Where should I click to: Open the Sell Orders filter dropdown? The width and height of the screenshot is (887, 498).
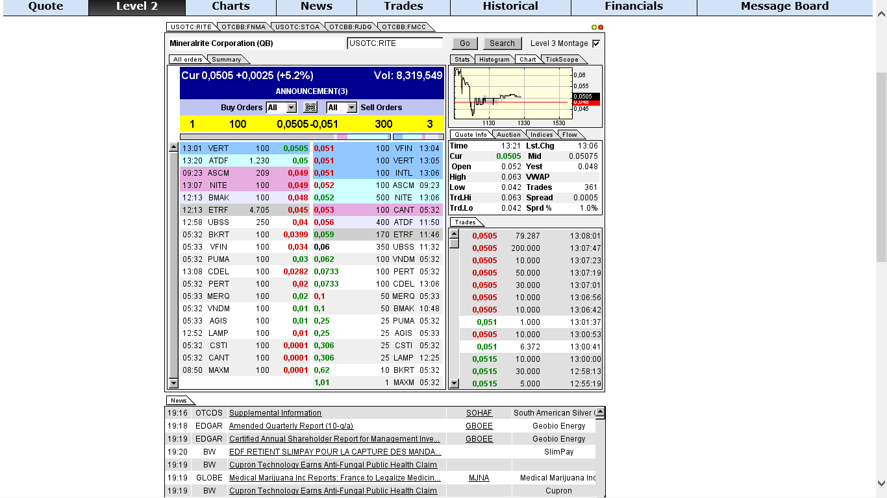click(351, 108)
